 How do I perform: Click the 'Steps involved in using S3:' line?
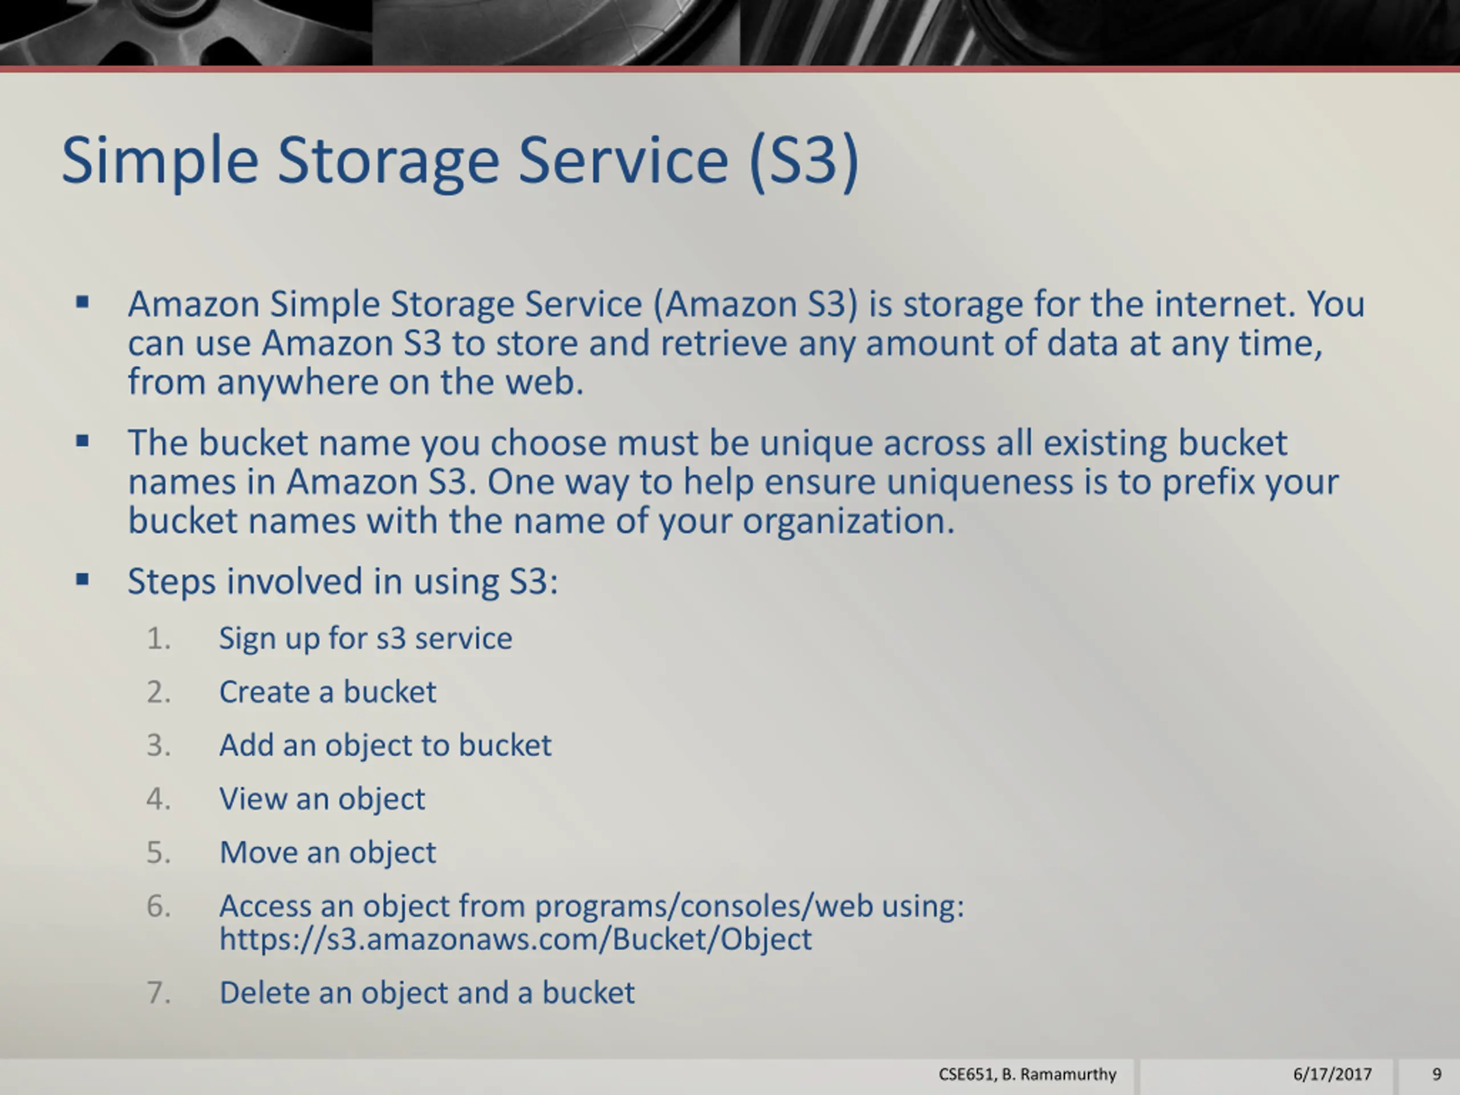click(x=343, y=582)
